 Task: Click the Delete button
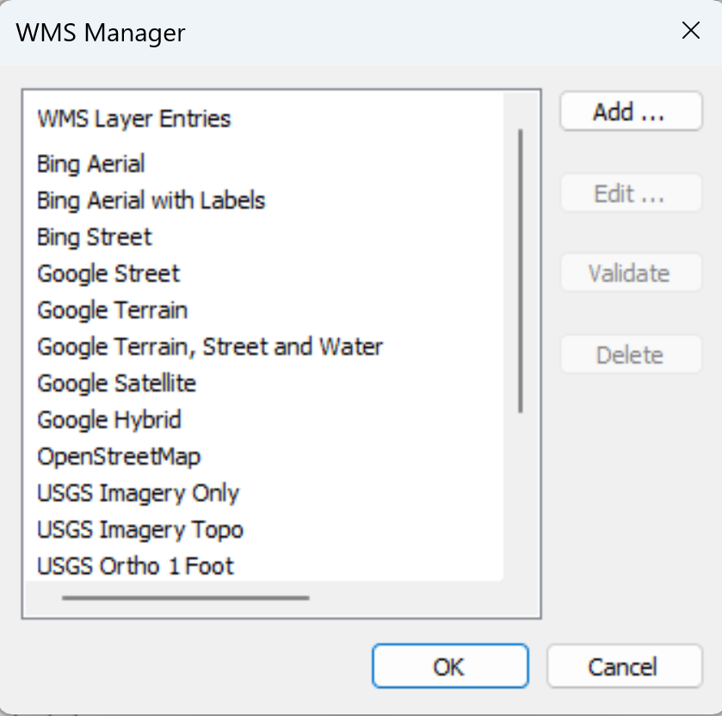[x=631, y=355]
